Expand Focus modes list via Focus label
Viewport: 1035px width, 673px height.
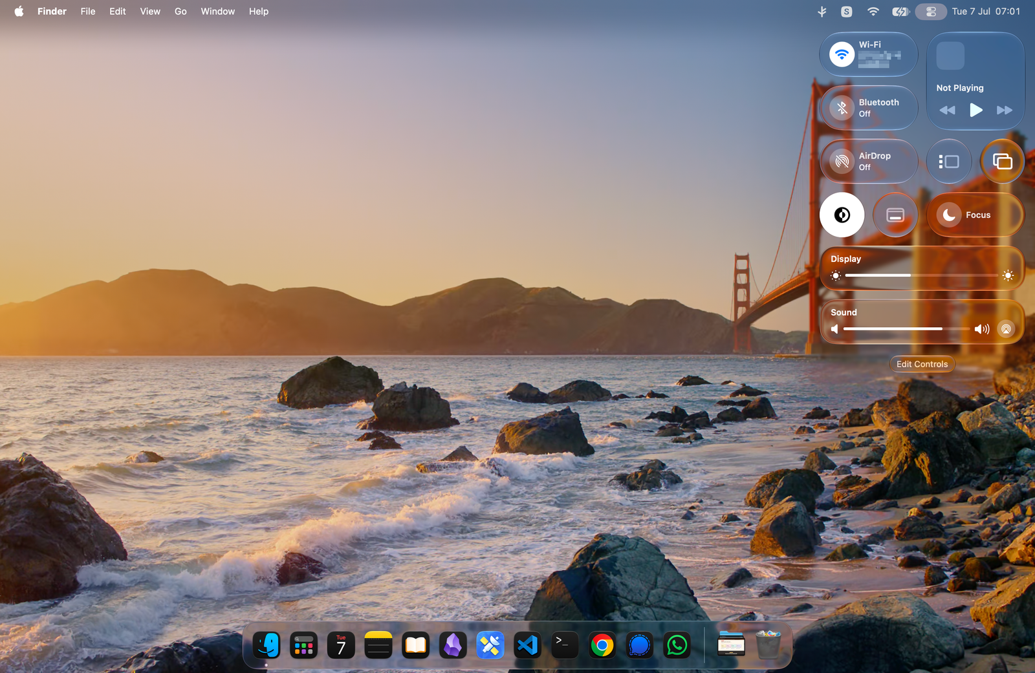click(x=978, y=215)
